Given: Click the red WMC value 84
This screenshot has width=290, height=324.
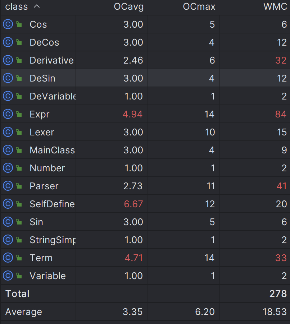Looking at the screenshot, I should pyautogui.click(x=281, y=114).
